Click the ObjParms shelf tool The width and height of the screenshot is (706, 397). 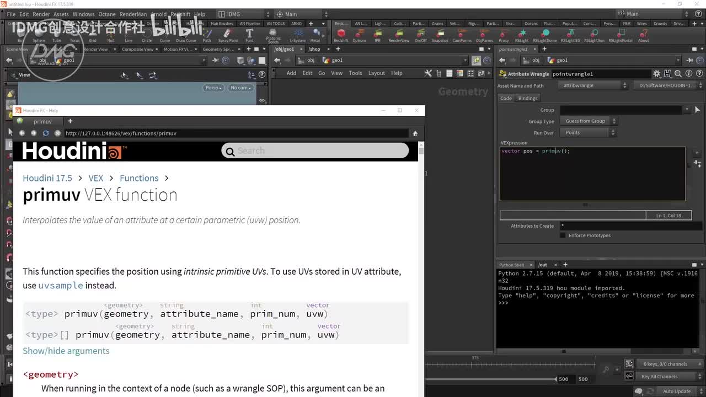484,36
